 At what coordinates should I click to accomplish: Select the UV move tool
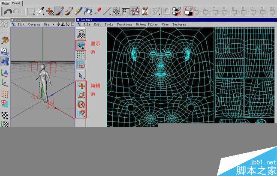tap(81, 86)
